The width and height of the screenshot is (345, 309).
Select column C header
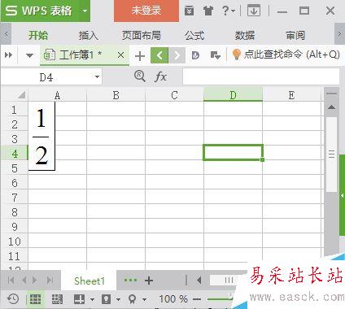click(x=174, y=95)
